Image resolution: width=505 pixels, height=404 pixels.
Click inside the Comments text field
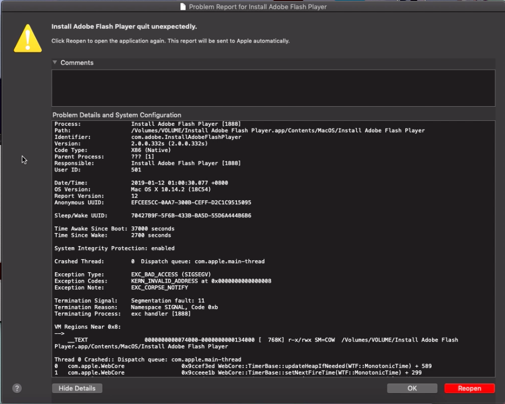coord(273,88)
